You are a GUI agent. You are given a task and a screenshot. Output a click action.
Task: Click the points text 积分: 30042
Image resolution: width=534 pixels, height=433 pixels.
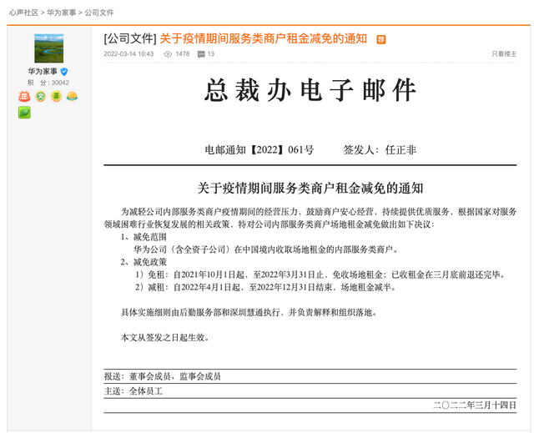[48, 83]
